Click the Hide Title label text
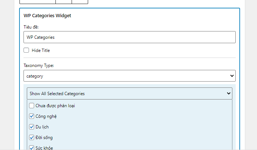This screenshot has width=257, height=150. point(41,50)
